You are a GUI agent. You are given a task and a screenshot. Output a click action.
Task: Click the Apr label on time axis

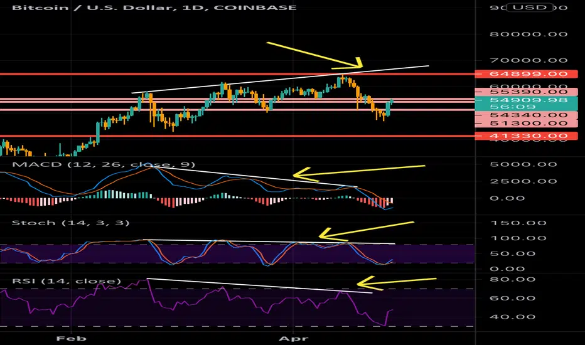pyautogui.click(x=294, y=338)
